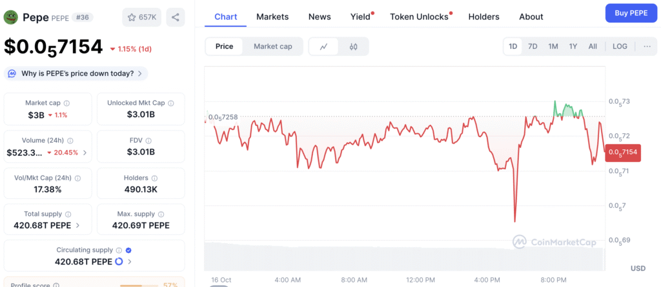Click the circulating supply progress ring
Image resolution: width=661 pixels, height=287 pixels.
(119, 261)
